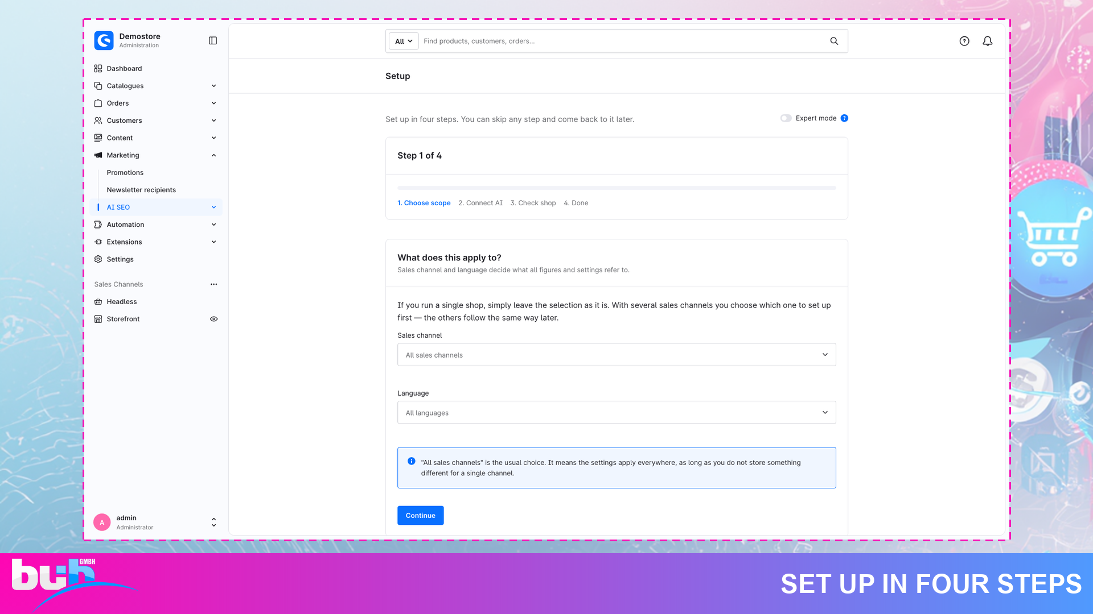This screenshot has width=1093, height=614.
Task: Open the admin user menu chevron
Action: 213,522
